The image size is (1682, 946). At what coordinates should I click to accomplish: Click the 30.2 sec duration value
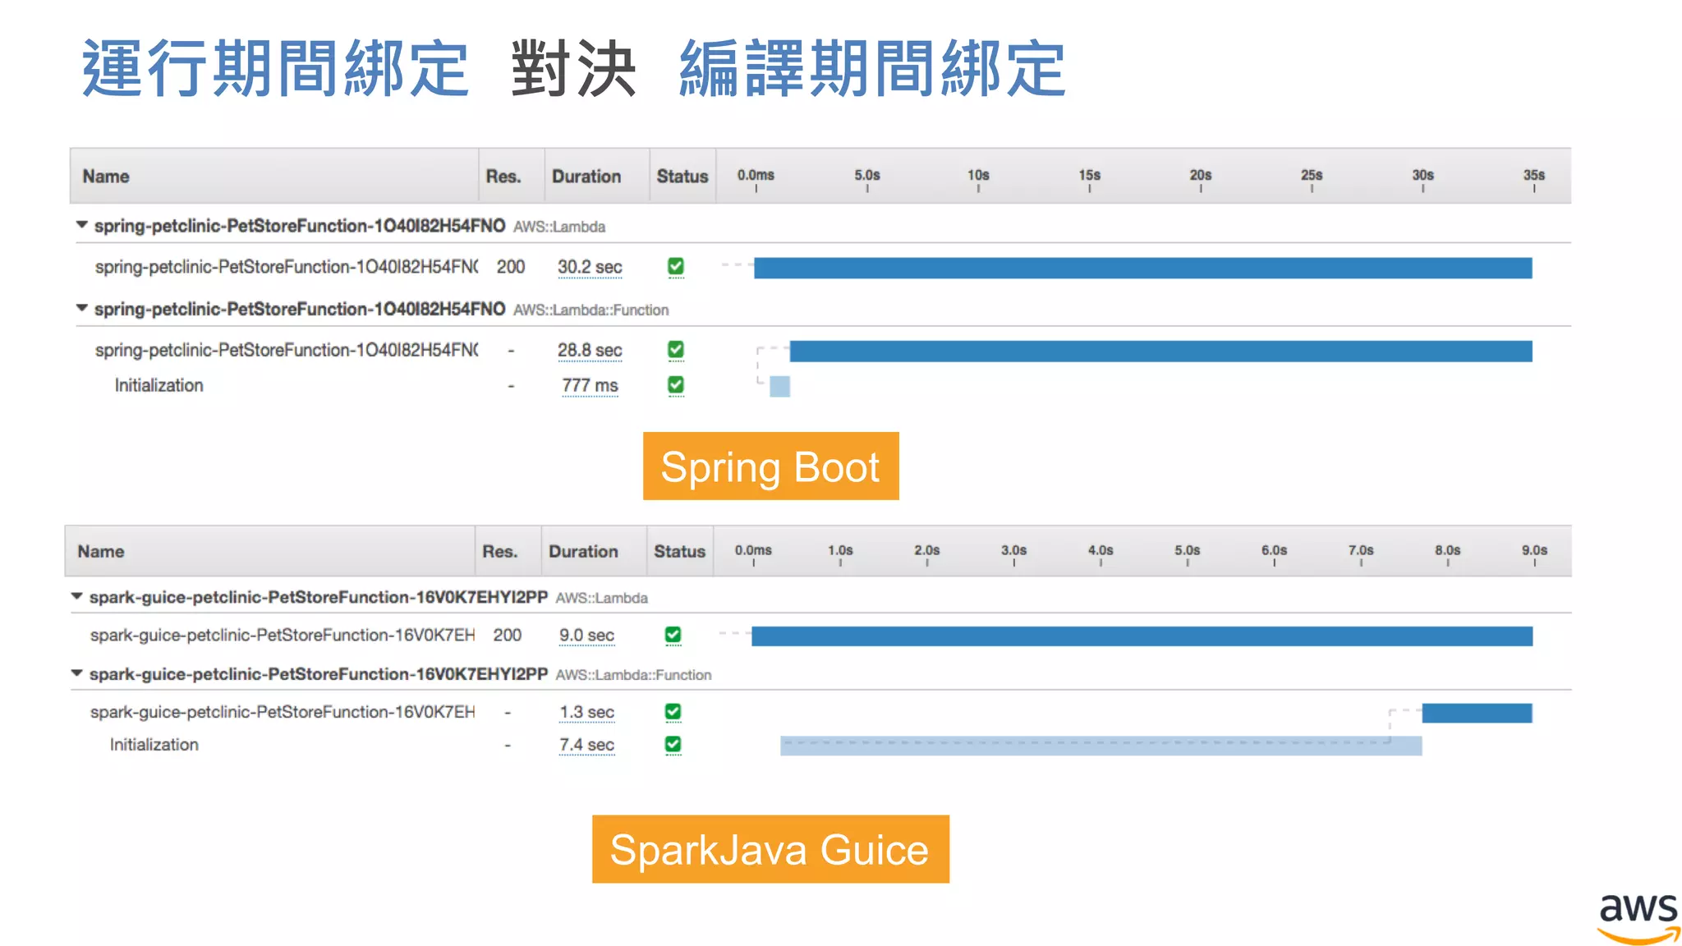(590, 267)
